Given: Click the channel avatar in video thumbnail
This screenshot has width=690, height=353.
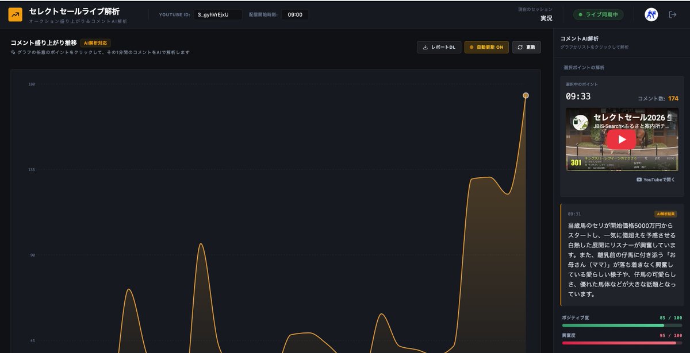Looking at the screenshot, I should (x=581, y=122).
